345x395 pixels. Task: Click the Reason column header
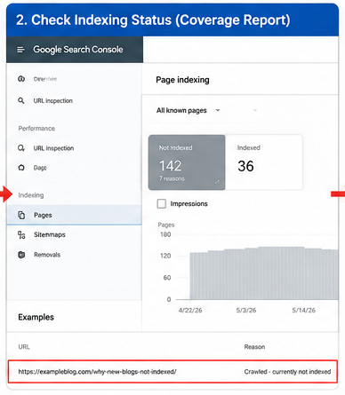pos(254,347)
